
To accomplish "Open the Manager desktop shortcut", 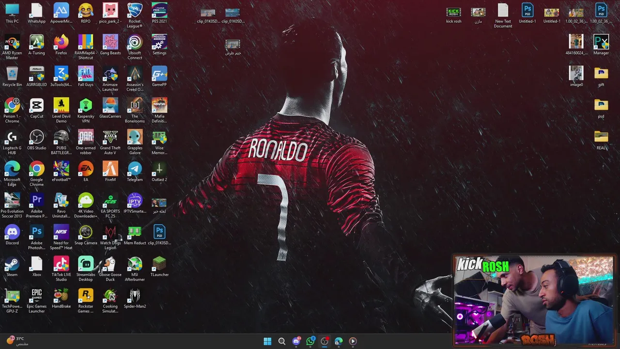I will click(601, 45).
